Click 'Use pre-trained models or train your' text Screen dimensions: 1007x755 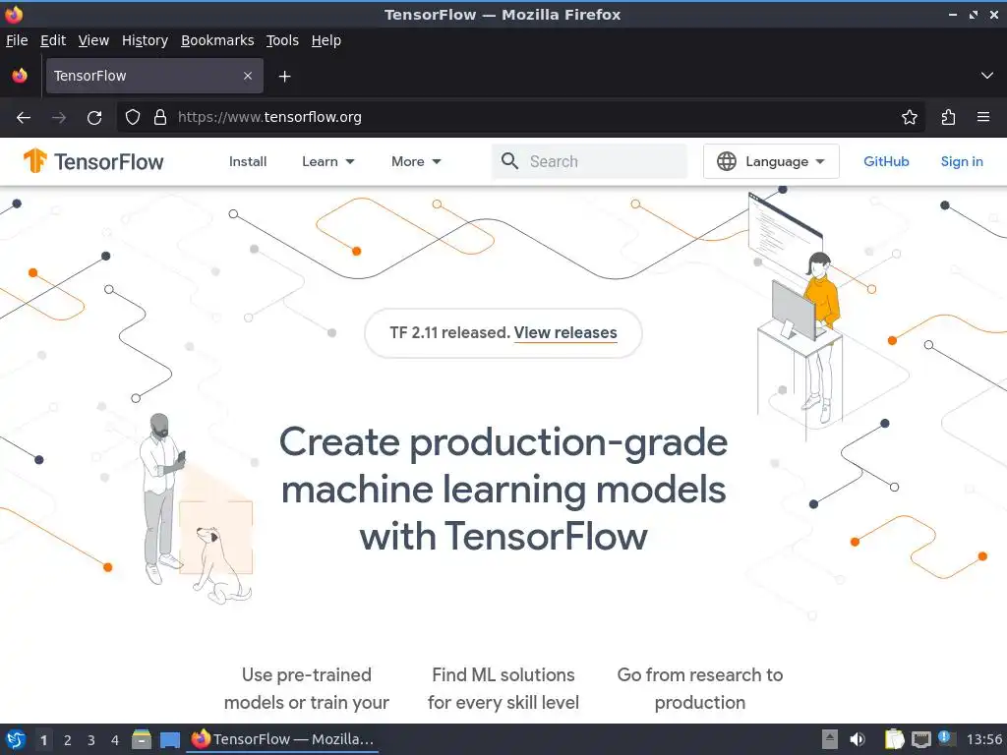307,688
